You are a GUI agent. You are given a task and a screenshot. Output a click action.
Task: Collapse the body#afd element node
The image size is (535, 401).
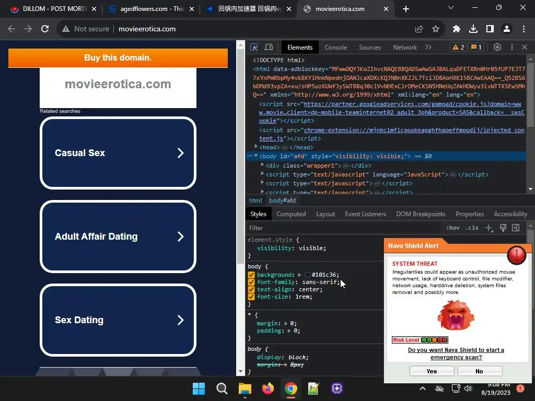click(256, 156)
